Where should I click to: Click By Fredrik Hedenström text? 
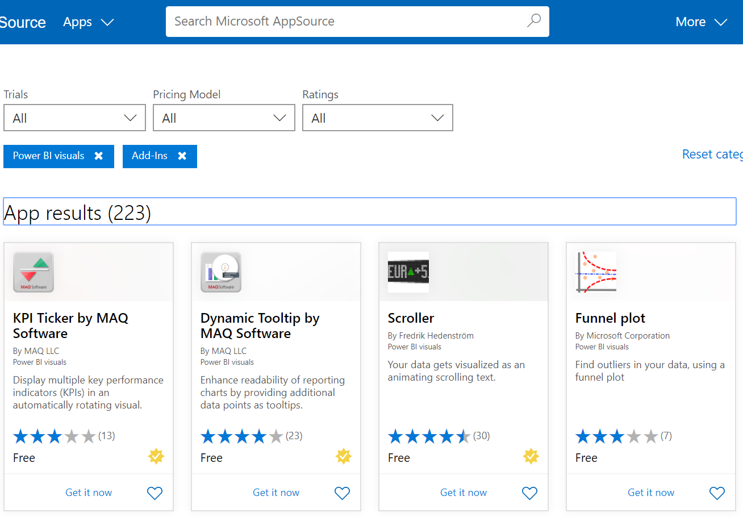pyautogui.click(x=431, y=336)
